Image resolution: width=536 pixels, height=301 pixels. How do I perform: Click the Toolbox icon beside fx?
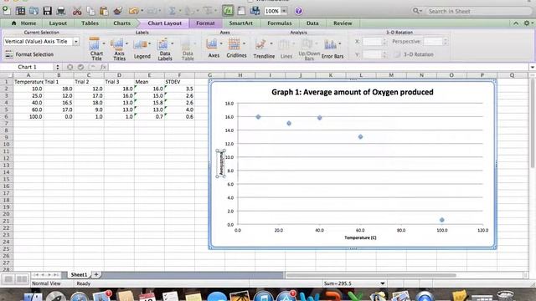(241, 11)
